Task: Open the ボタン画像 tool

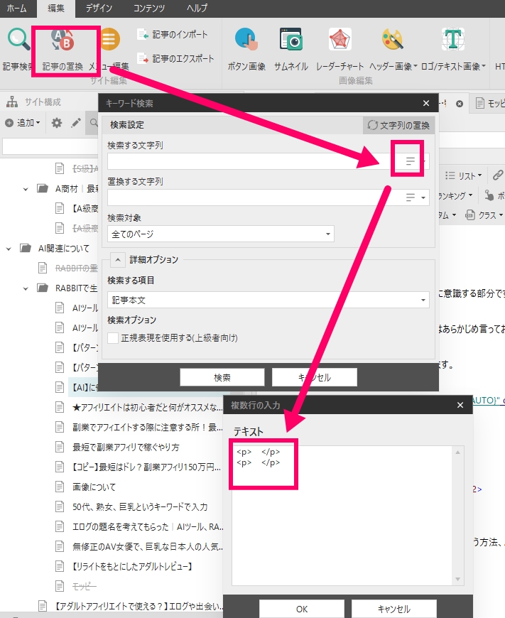Action: [246, 42]
